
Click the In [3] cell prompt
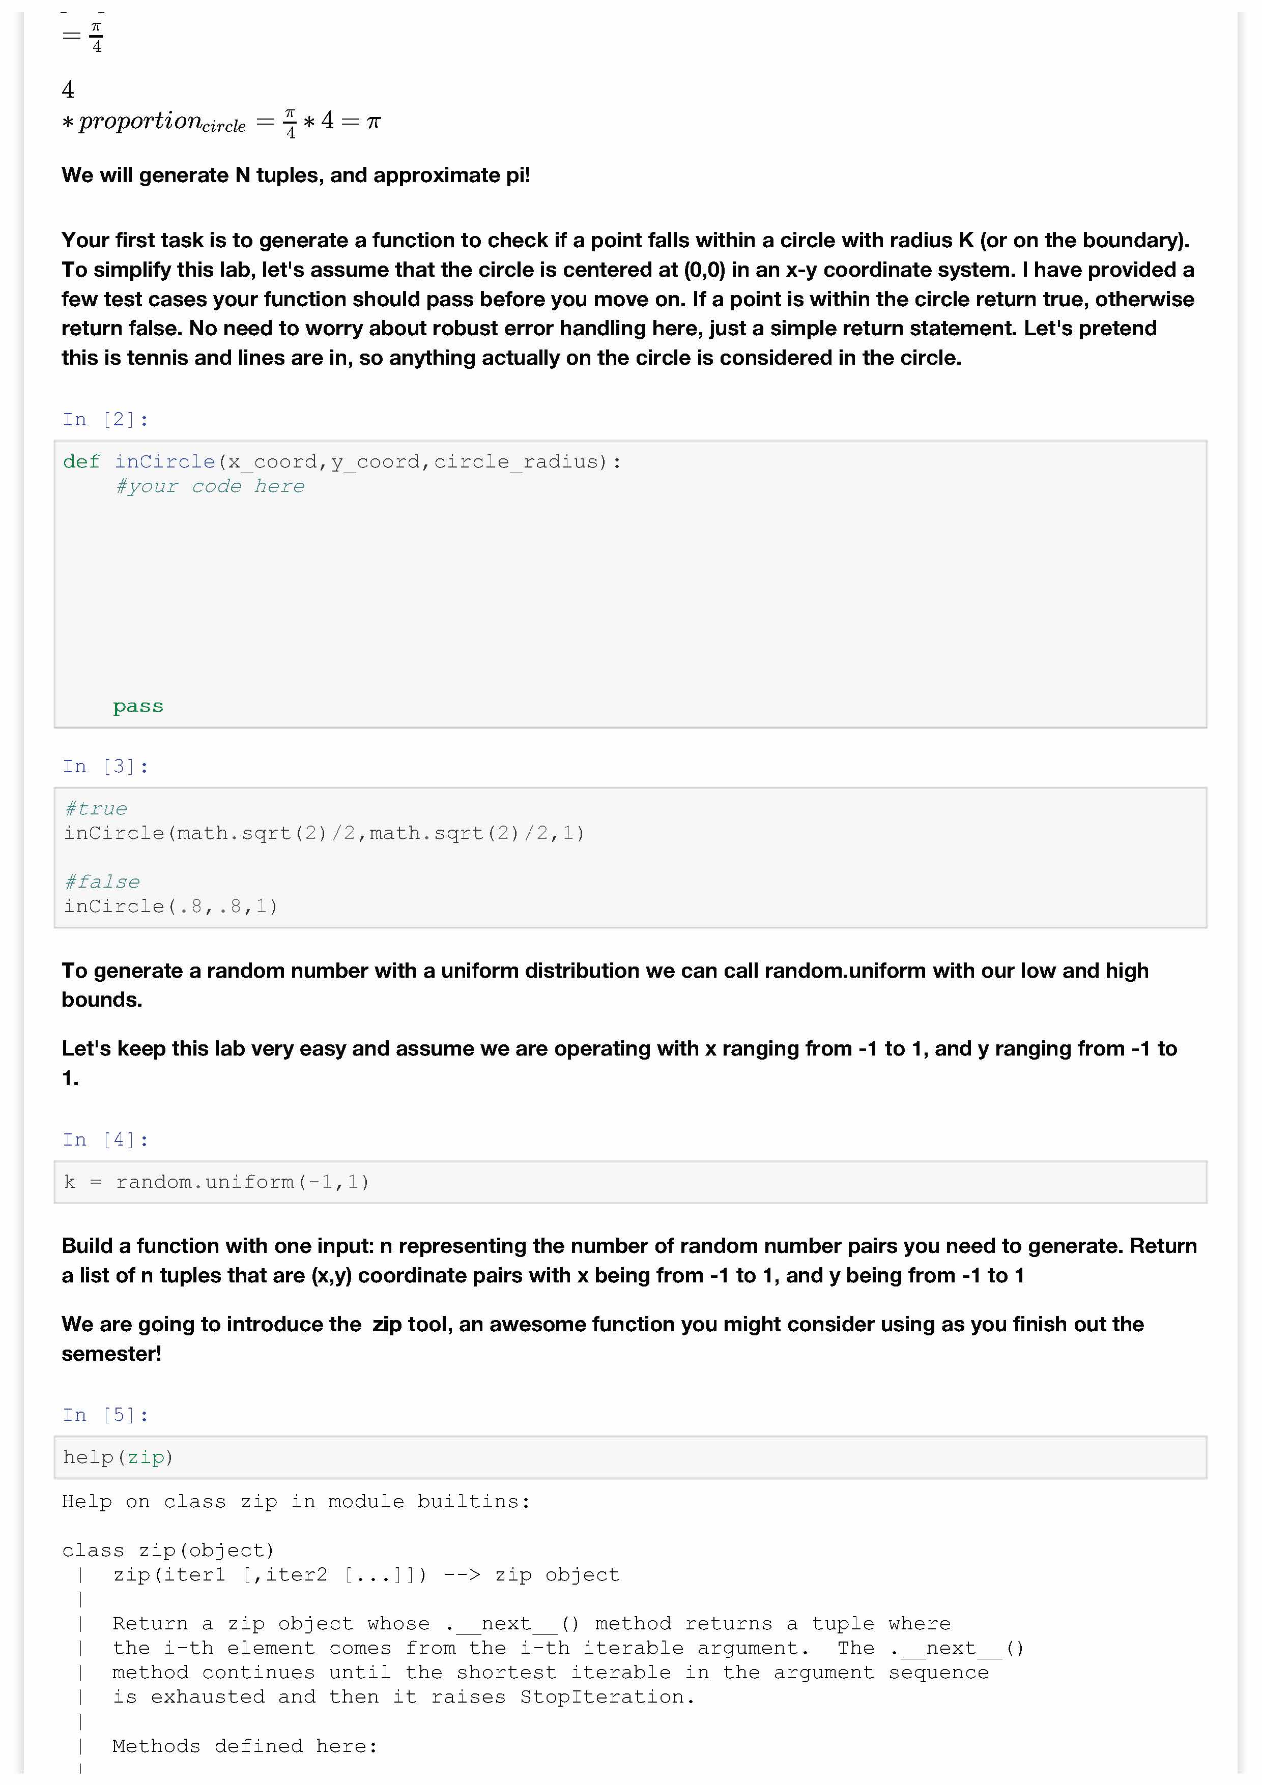click(106, 767)
